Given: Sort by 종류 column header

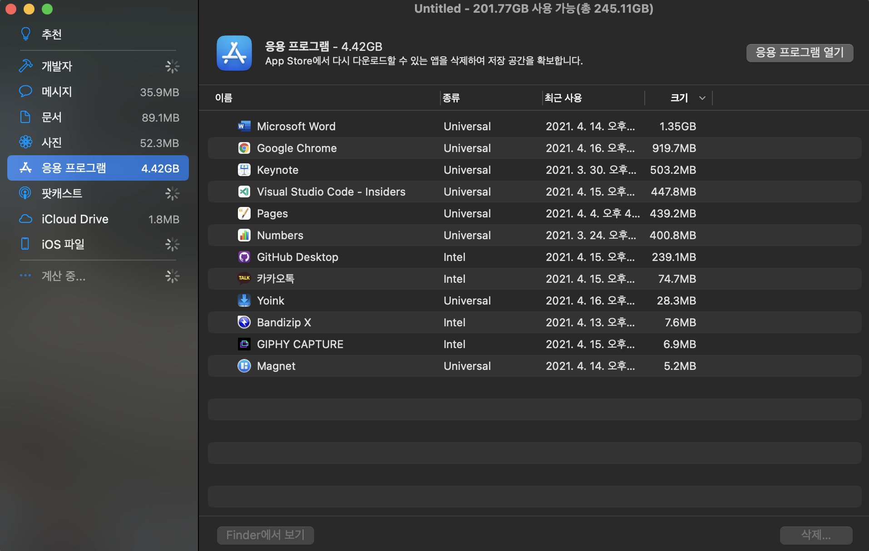Looking at the screenshot, I should tap(451, 98).
